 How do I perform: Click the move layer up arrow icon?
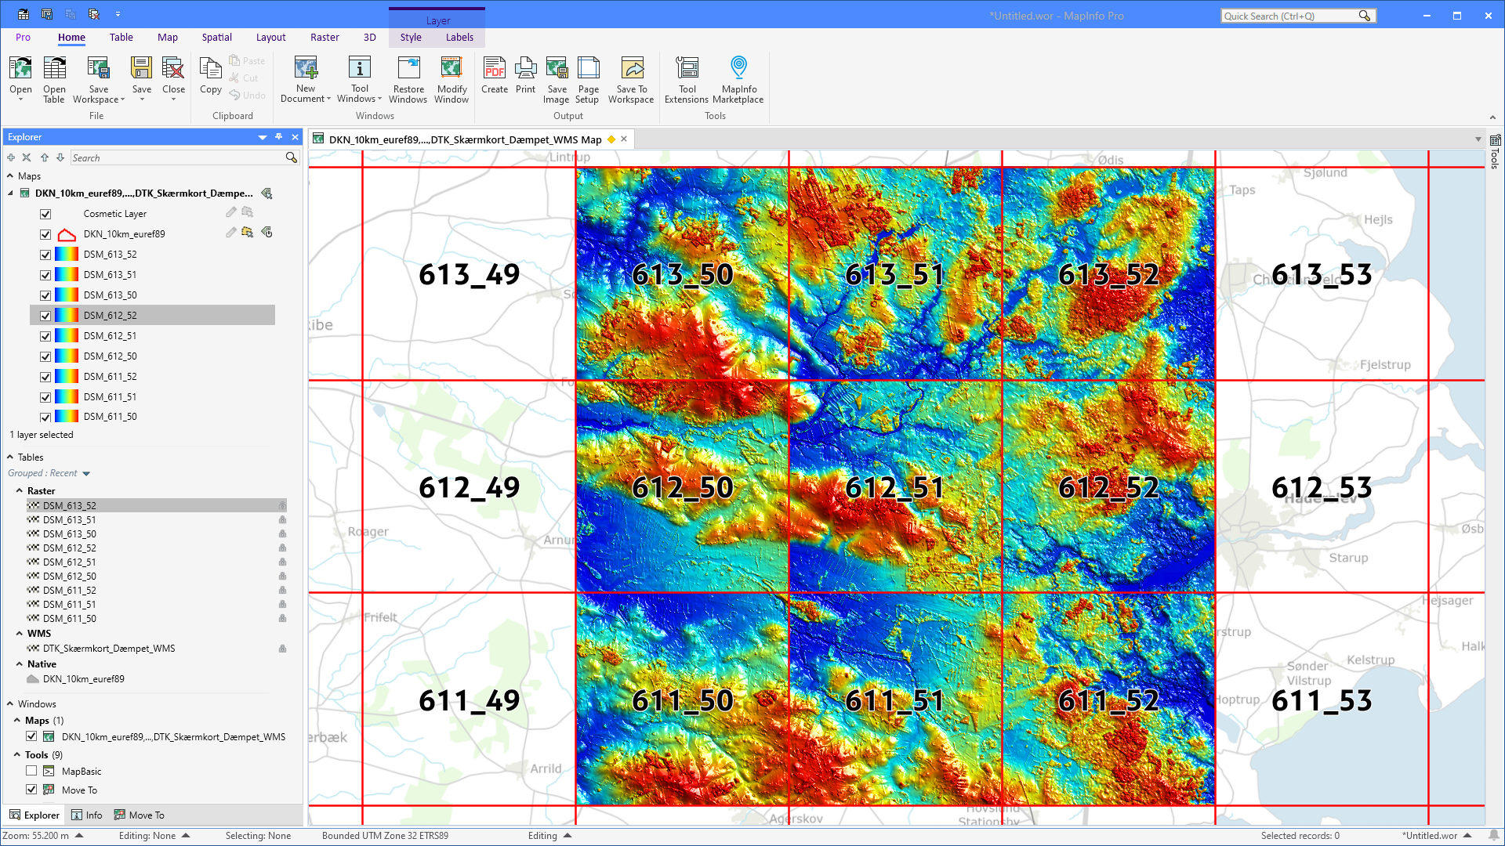(x=45, y=157)
